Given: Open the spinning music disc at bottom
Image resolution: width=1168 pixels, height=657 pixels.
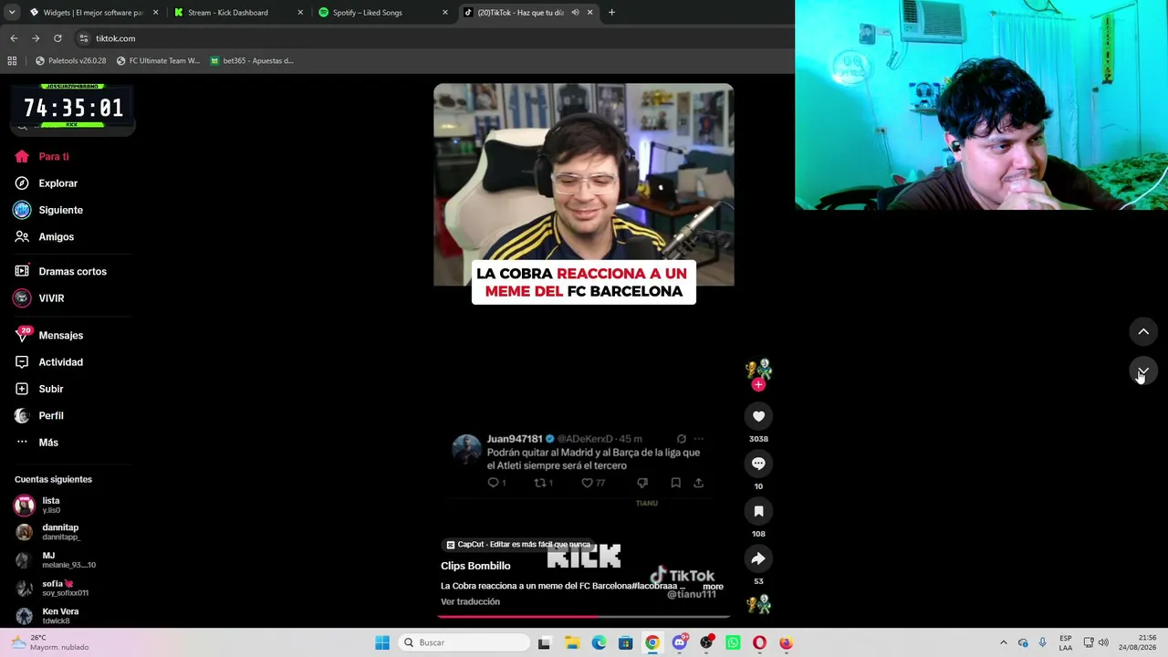Looking at the screenshot, I should 758,604.
